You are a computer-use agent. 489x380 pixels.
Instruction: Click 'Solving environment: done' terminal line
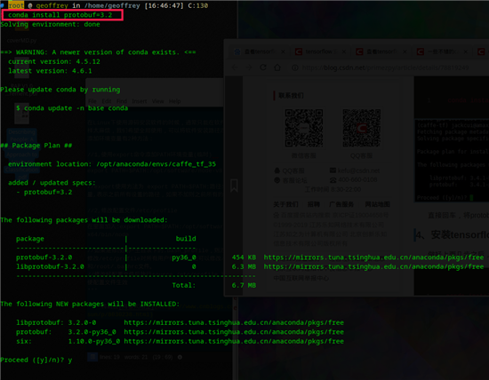[50, 24]
